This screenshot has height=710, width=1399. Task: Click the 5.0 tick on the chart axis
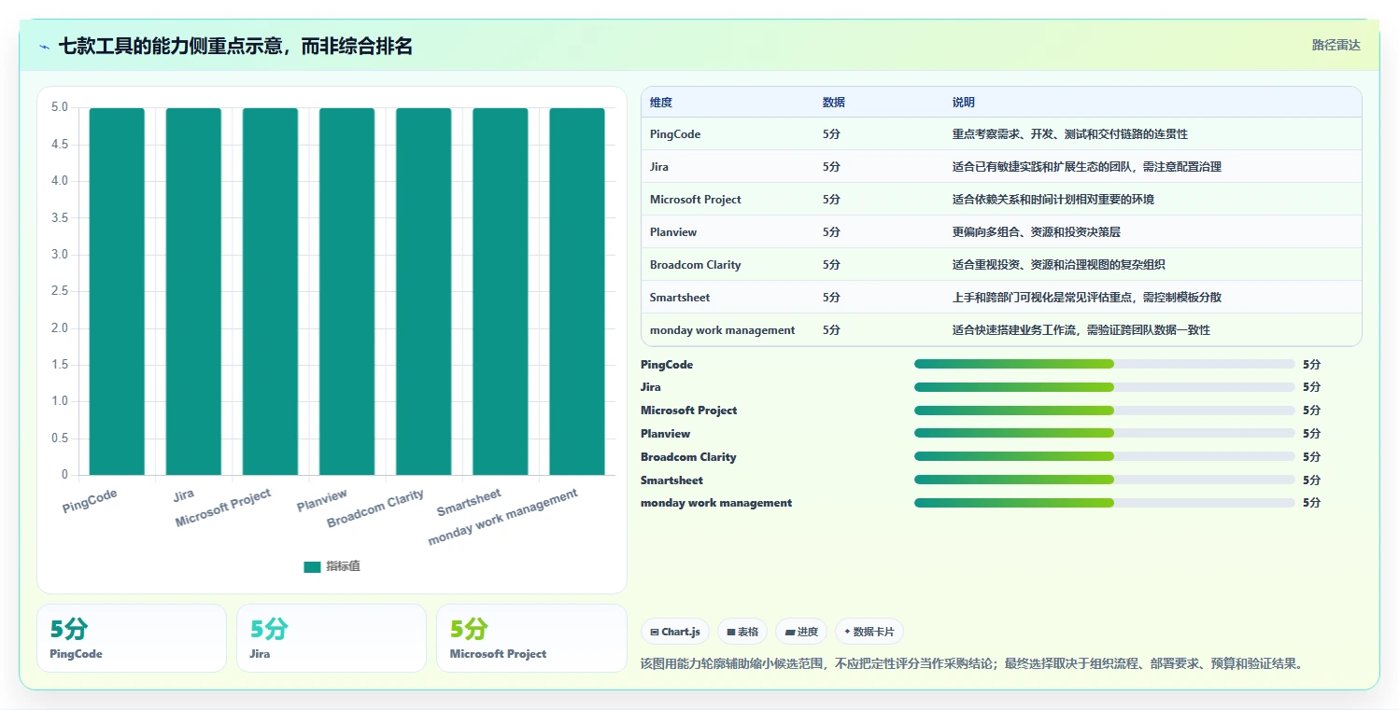click(59, 107)
